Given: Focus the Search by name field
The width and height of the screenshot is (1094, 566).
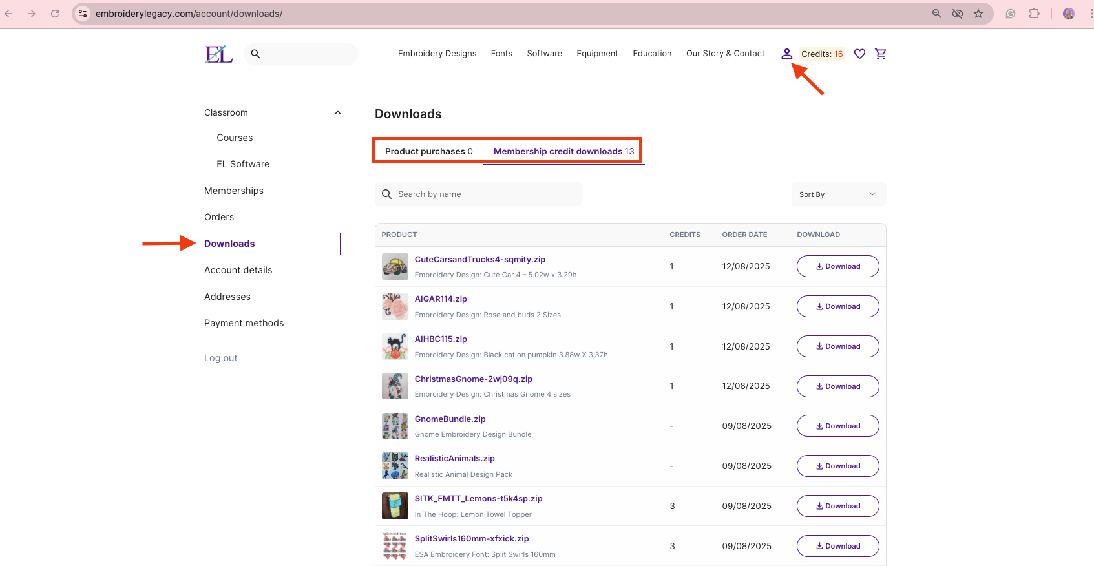Looking at the screenshot, I should (x=478, y=194).
